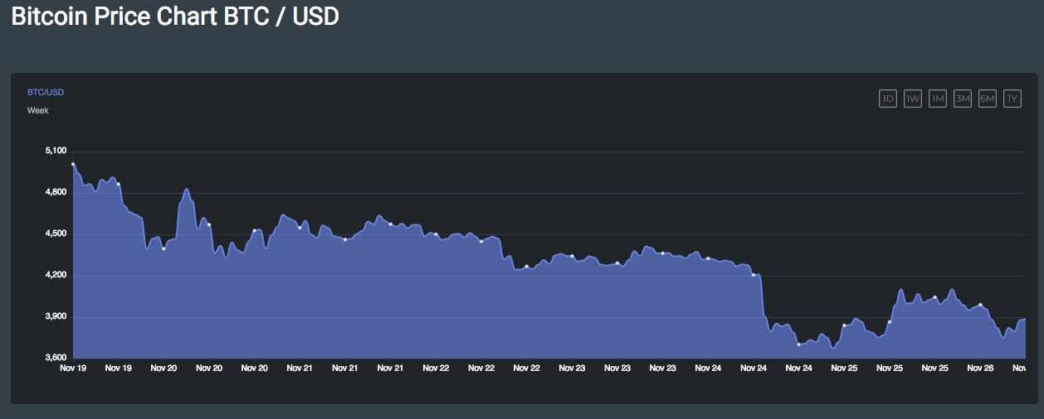This screenshot has width=1044, height=419.
Task: Pick the 3,600 axis label
Action: pos(56,358)
